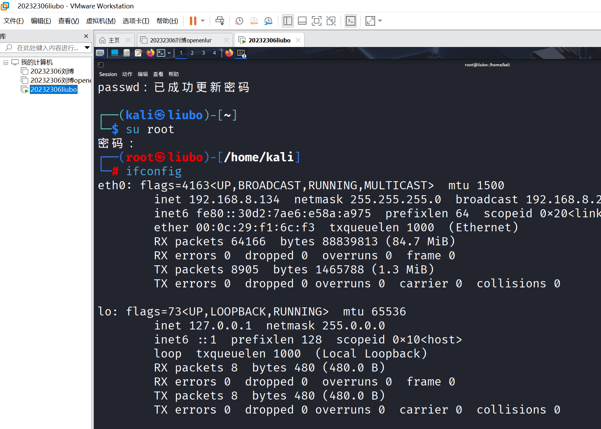Click the show desktop icon in Kali panel
The image size is (601, 429).
point(115,53)
